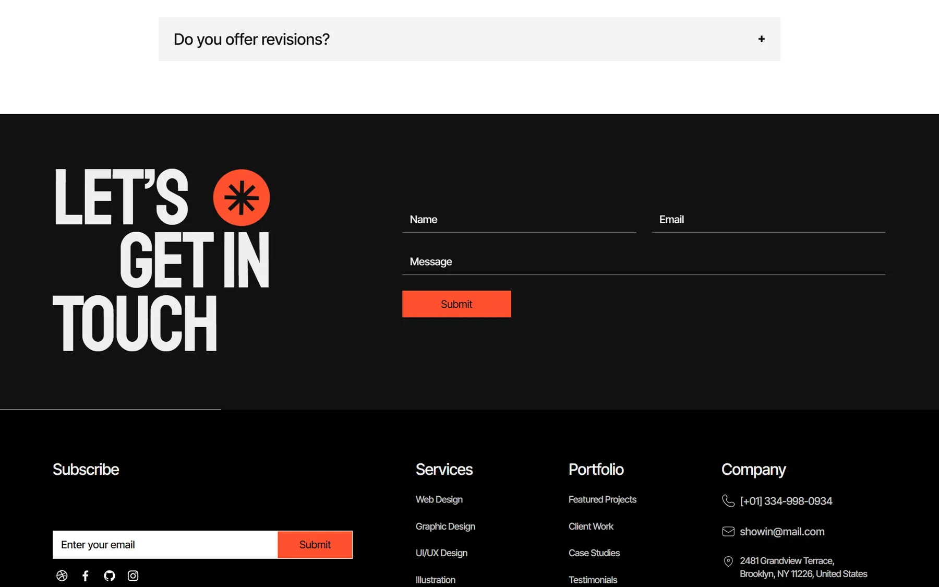Open the Web Design service link
Screen dimensions: 939x587
pyautogui.click(x=439, y=499)
